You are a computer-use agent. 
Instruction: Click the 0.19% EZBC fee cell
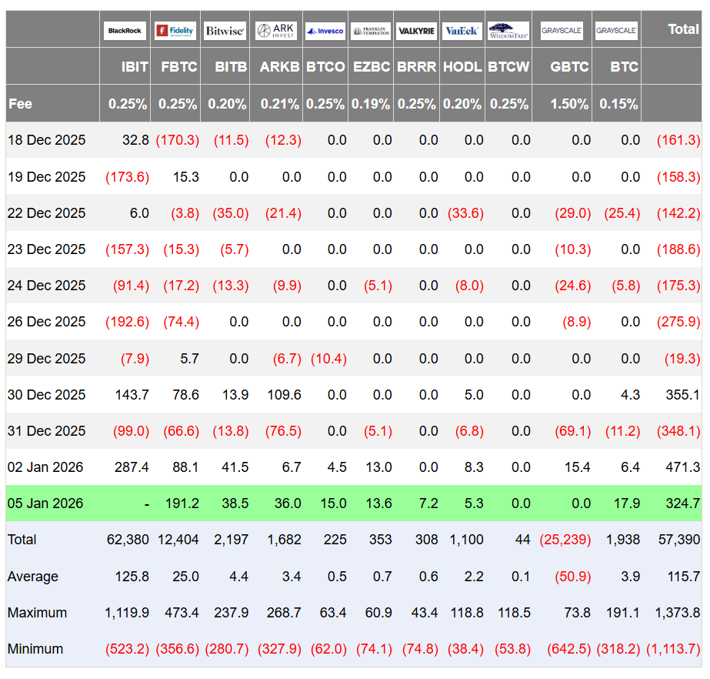(371, 104)
